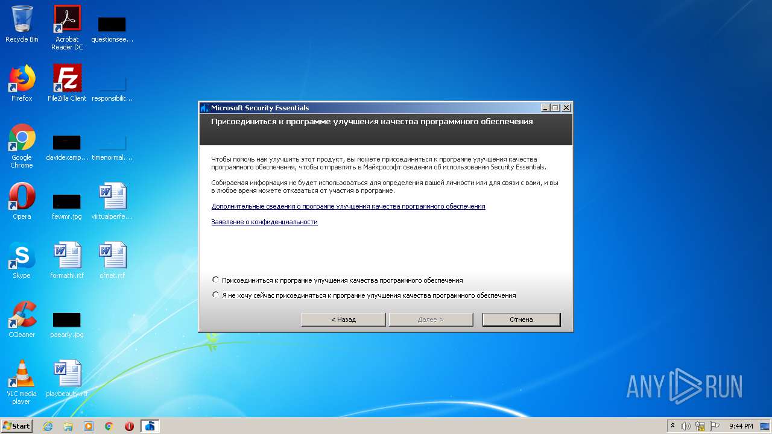The height and width of the screenshot is (434, 772).
Task: Choose not to join the program now
Action: (x=216, y=295)
